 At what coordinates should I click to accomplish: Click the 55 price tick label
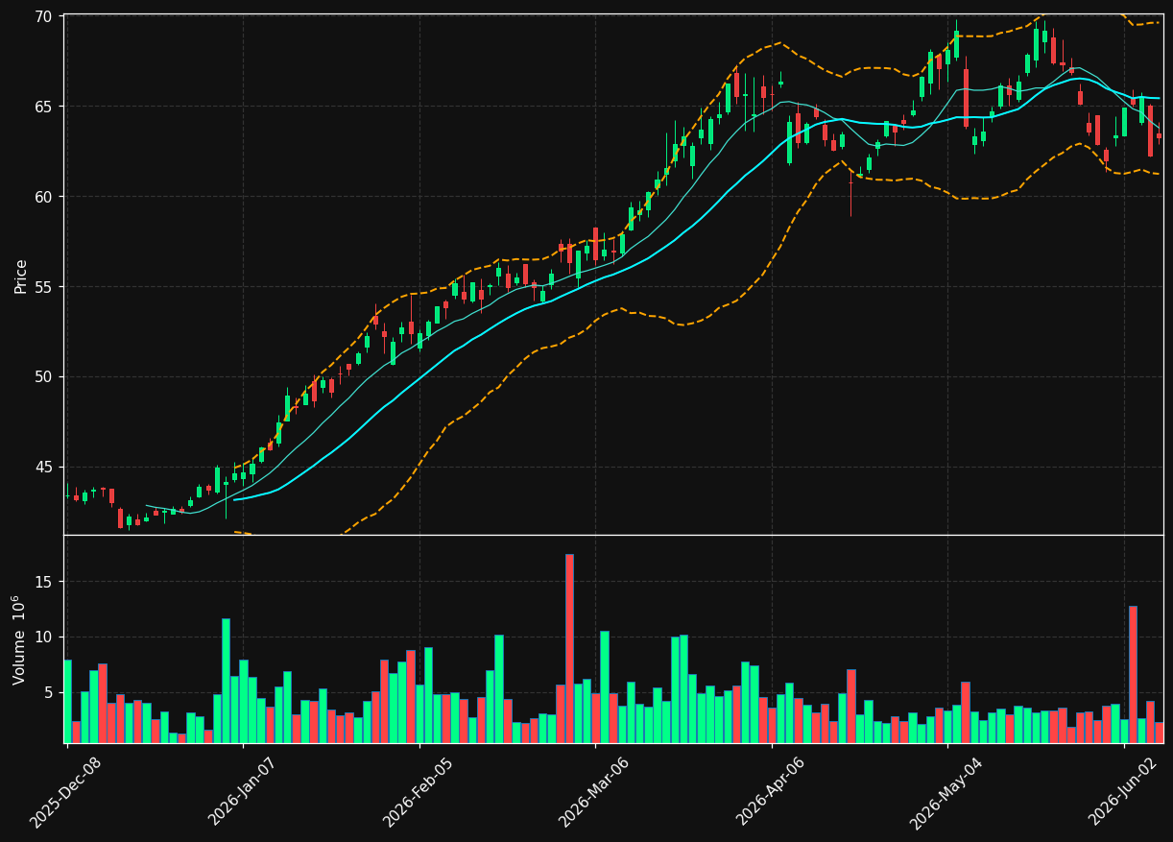[x=44, y=287]
